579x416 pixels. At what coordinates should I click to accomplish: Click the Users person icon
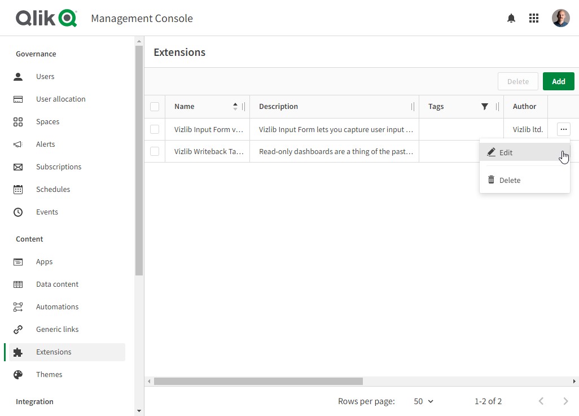18,76
